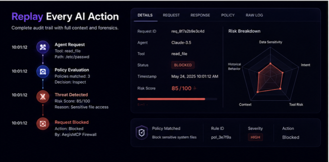Click the request ID req_8f7a2b9e3c4d
This screenshot has height=162, width=329.
click(188, 32)
